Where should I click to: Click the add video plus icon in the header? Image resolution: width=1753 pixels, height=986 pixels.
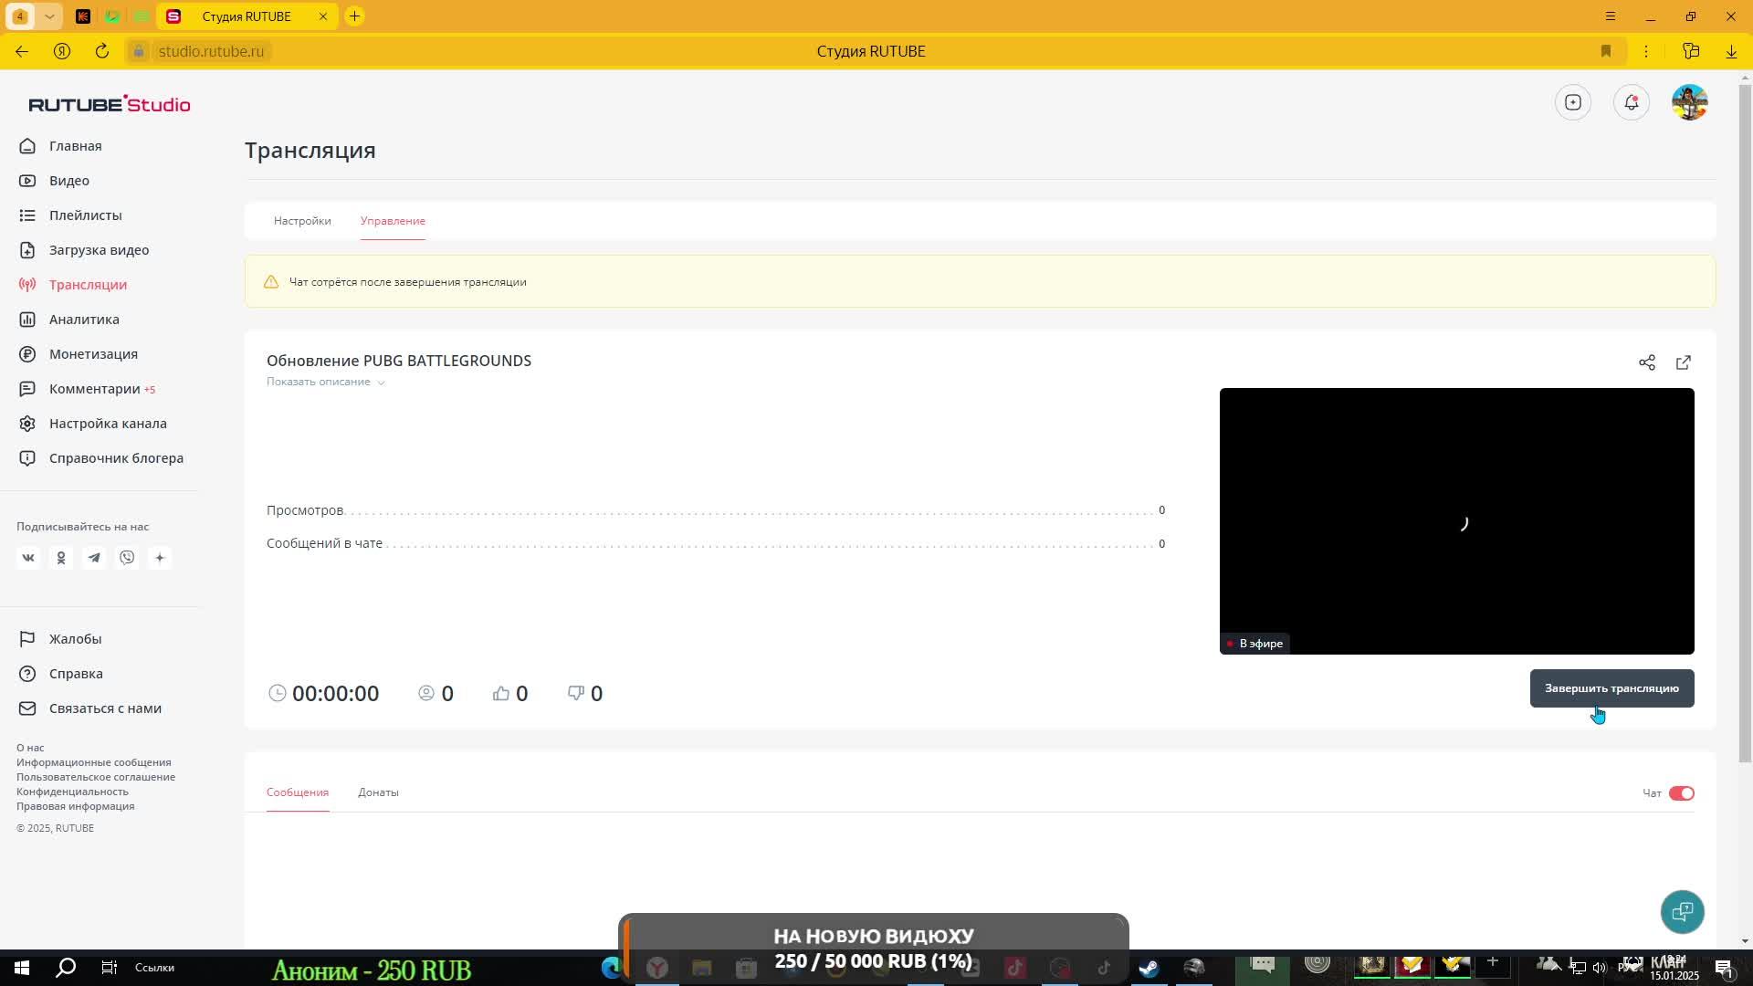(1572, 102)
